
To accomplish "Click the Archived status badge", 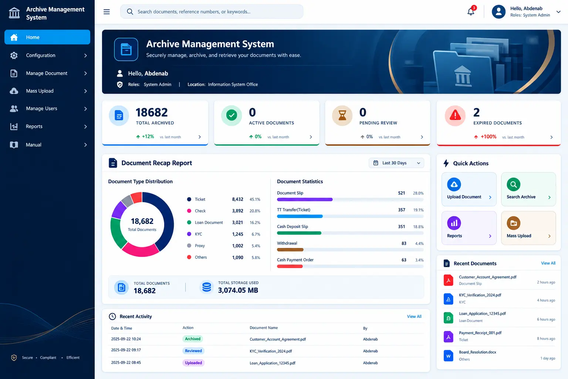I will (x=193, y=339).
